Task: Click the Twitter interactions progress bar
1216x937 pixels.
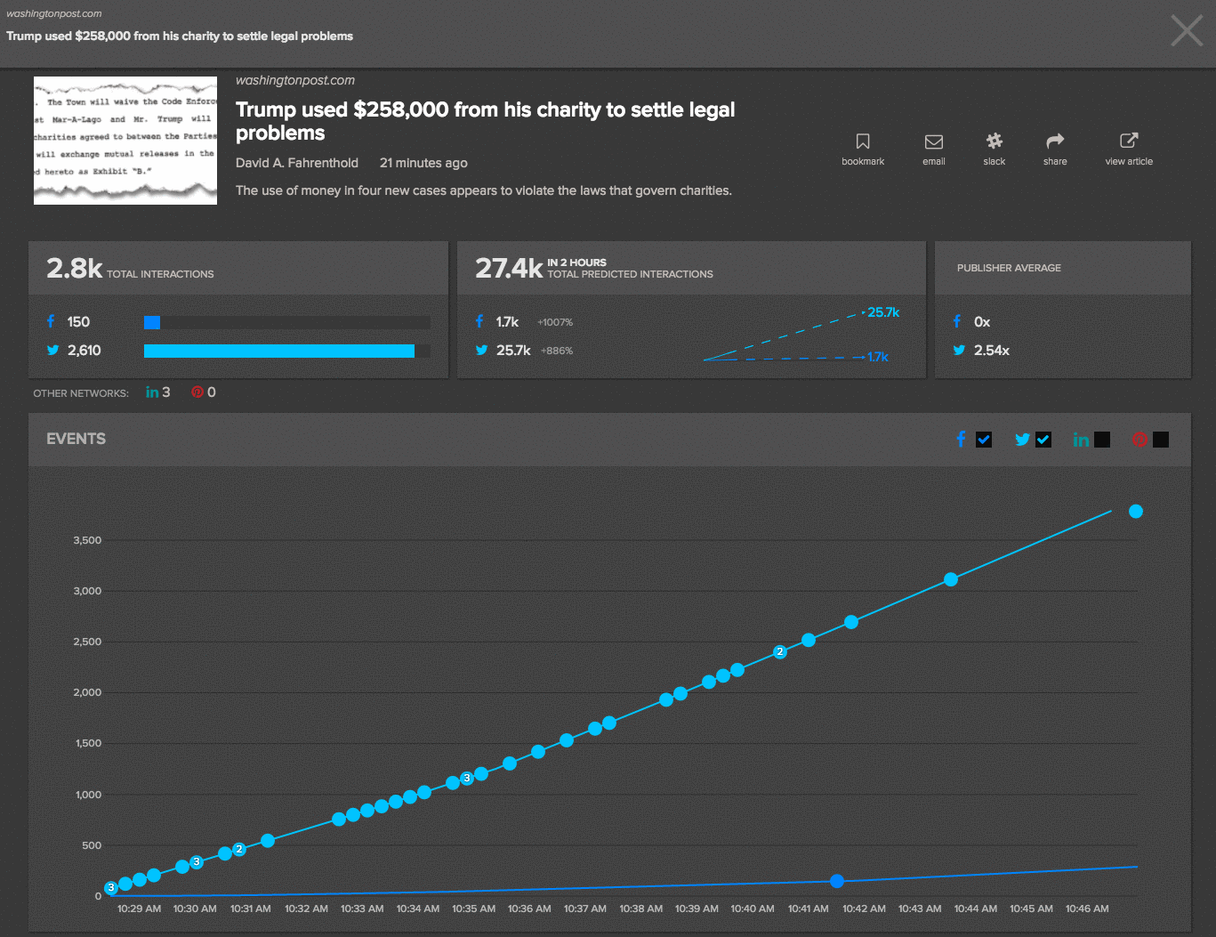Action: tap(287, 351)
